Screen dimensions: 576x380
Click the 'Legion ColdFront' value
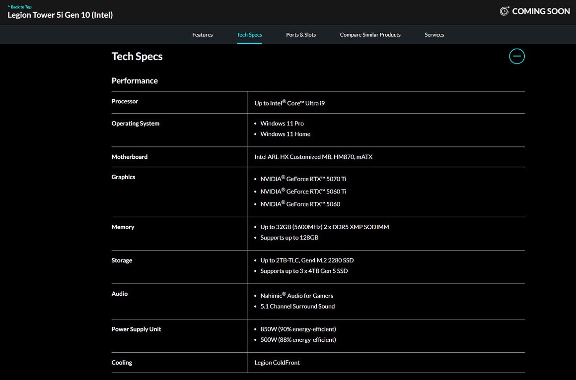point(277,362)
